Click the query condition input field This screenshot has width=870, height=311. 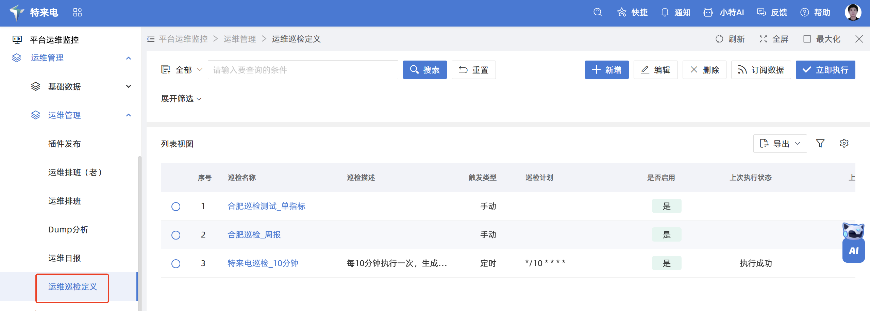coord(303,70)
